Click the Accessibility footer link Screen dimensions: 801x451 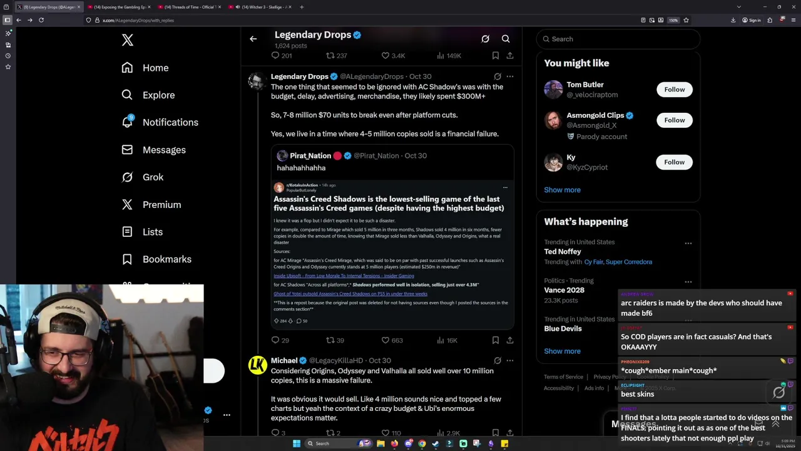coord(559,388)
